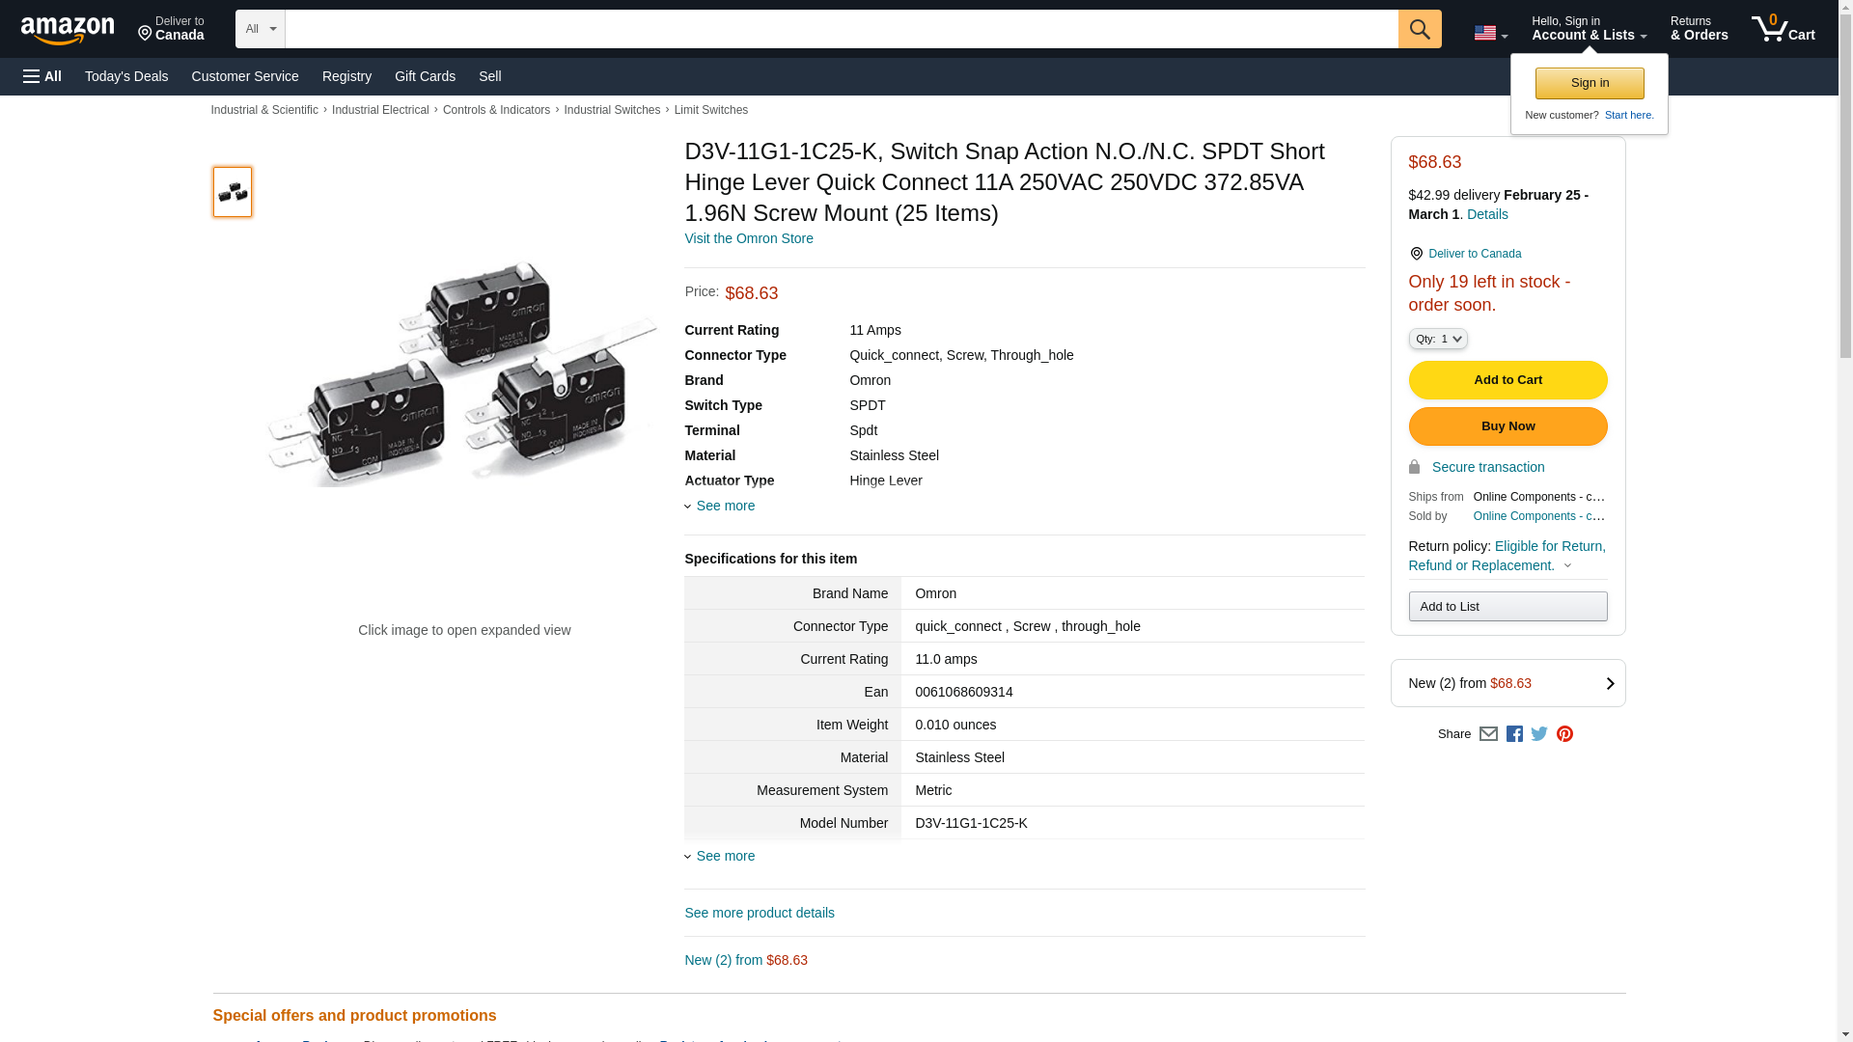This screenshot has width=1853, height=1042.
Task: Share via email envelope icon
Action: (1488, 734)
